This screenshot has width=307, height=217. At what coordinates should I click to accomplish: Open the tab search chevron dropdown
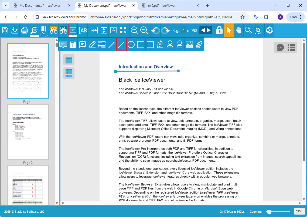6,5
